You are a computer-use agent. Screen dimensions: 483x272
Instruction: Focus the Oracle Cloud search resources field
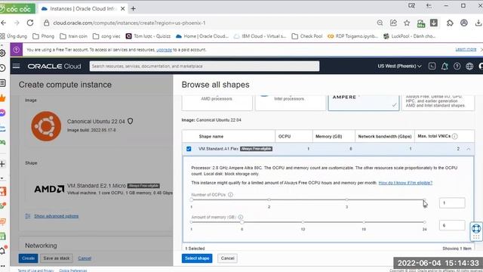[205, 66]
